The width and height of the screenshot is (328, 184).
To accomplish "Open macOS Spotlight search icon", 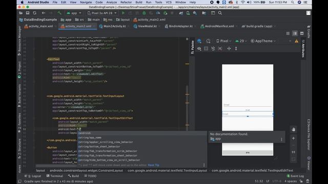I will coord(293,2).
